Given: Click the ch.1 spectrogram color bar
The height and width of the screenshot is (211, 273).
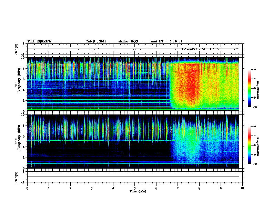Looking at the screenshot, I should point(249,88).
